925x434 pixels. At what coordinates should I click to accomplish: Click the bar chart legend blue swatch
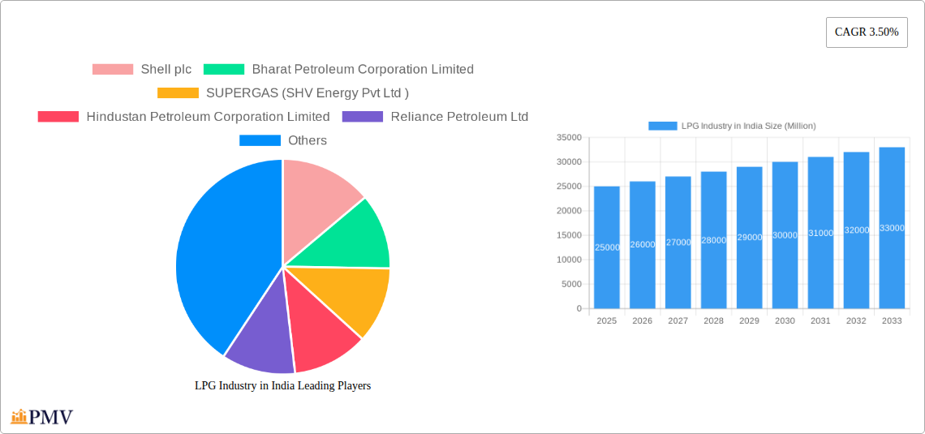coord(663,126)
